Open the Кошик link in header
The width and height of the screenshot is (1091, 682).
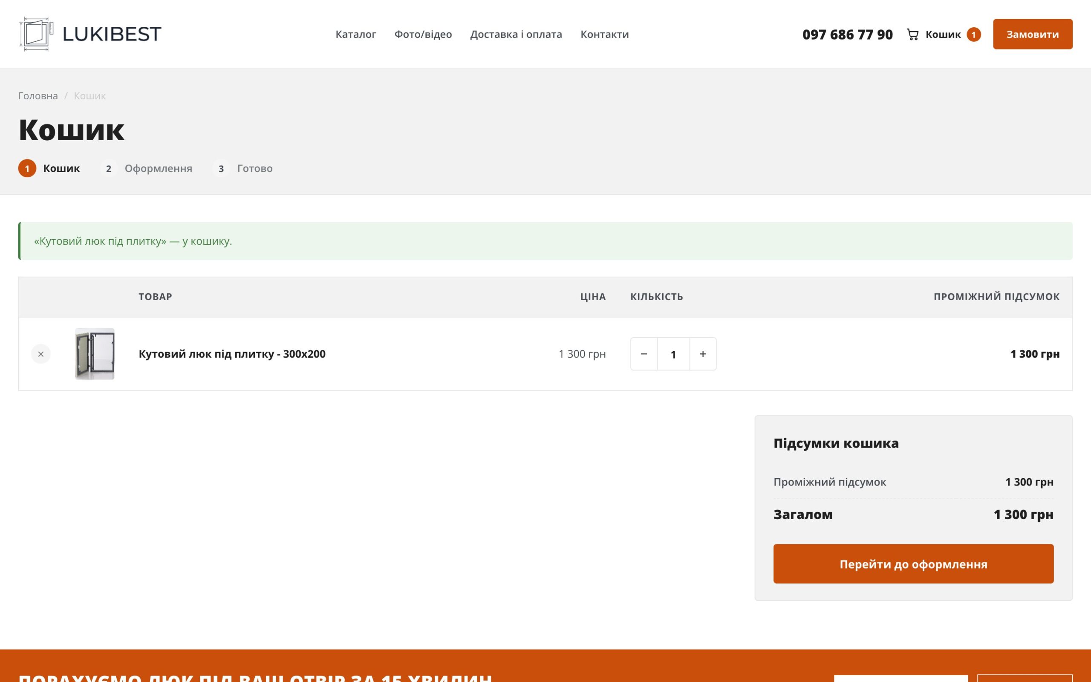tap(943, 35)
